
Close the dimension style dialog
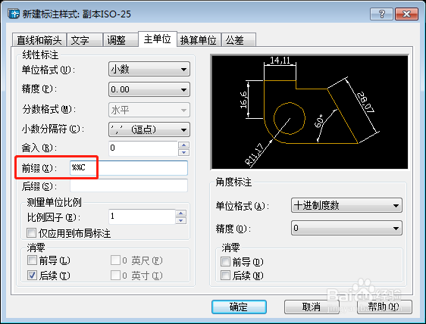tap(406, 14)
